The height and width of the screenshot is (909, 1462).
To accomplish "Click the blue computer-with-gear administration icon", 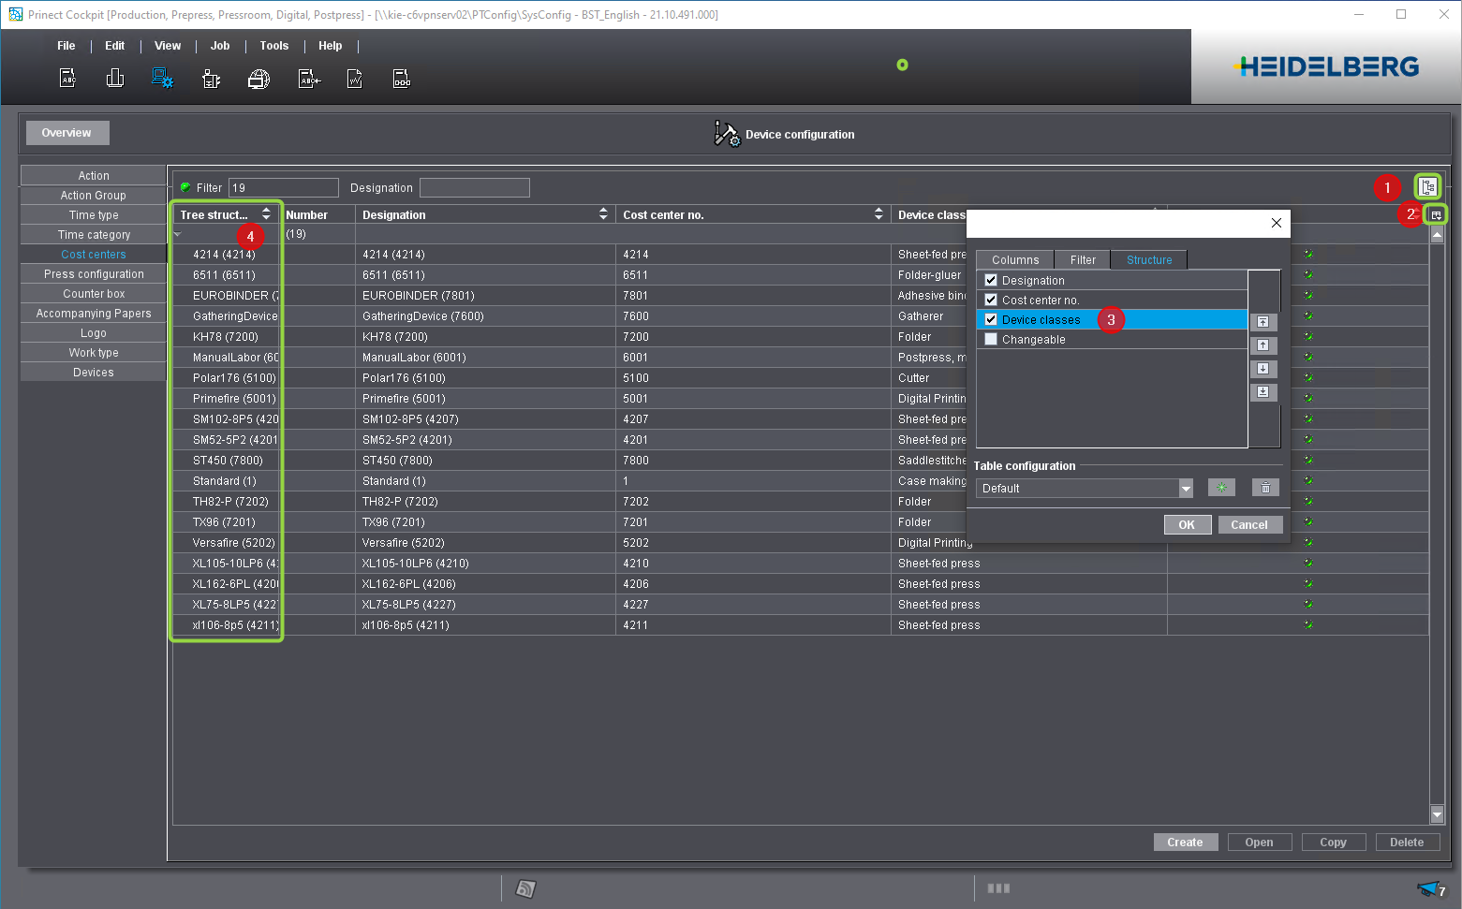I will (162, 79).
